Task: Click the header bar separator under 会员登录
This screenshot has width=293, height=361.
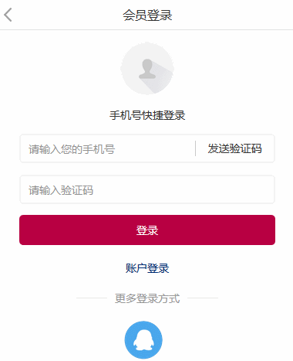Action: (x=146, y=29)
